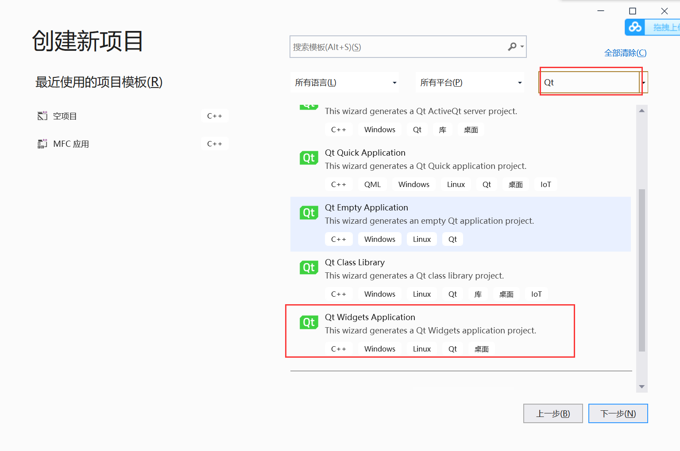Image resolution: width=680 pixels, height=451 pixels.
Task: Click the MFC 应用 template icon
Action: pos(42,144)
